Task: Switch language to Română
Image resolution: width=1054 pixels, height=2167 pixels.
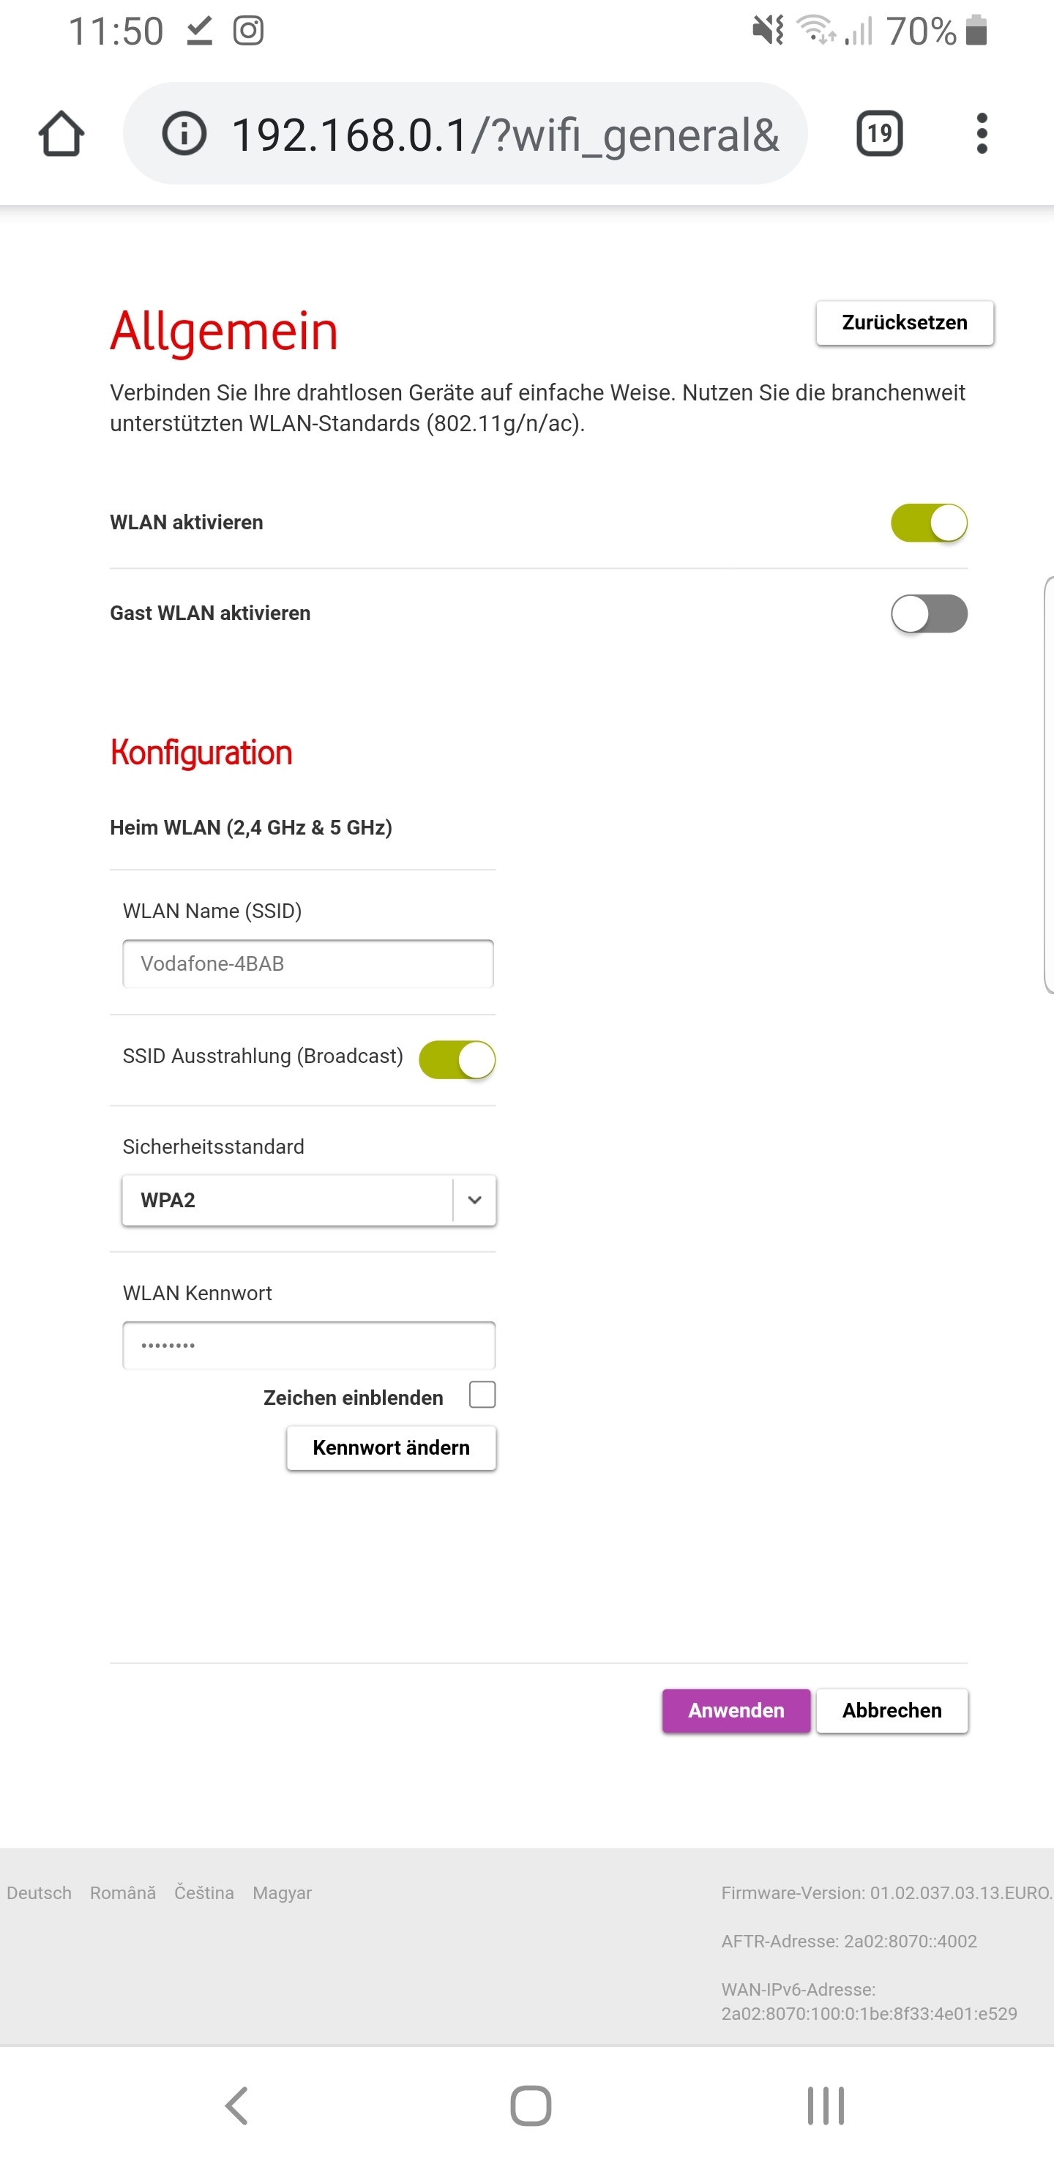Action: click(x=123, y=1892)
